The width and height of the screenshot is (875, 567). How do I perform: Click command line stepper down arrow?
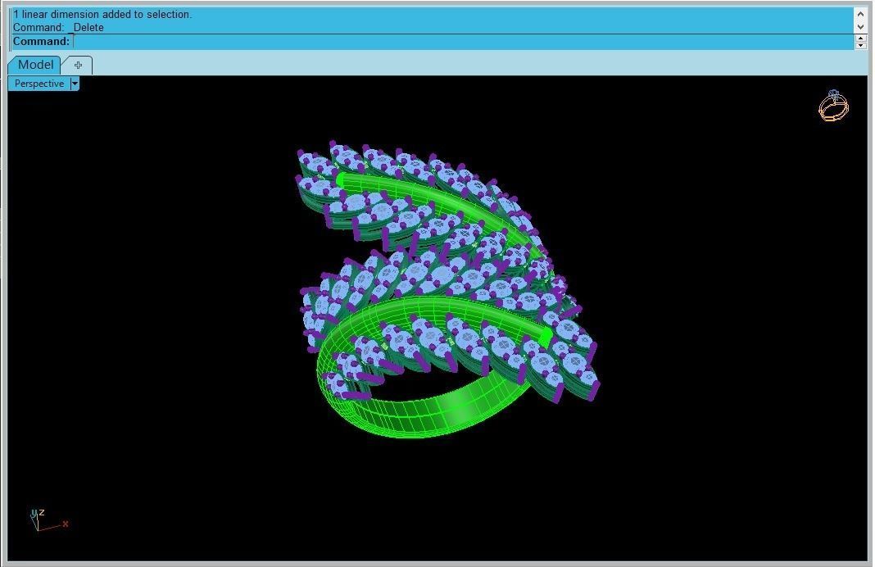click(860, 45)
